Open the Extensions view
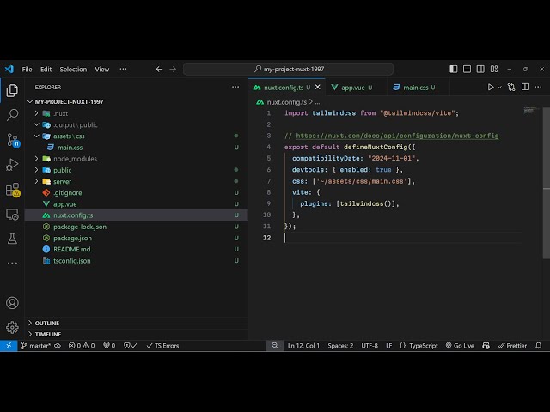 [12, 189]
